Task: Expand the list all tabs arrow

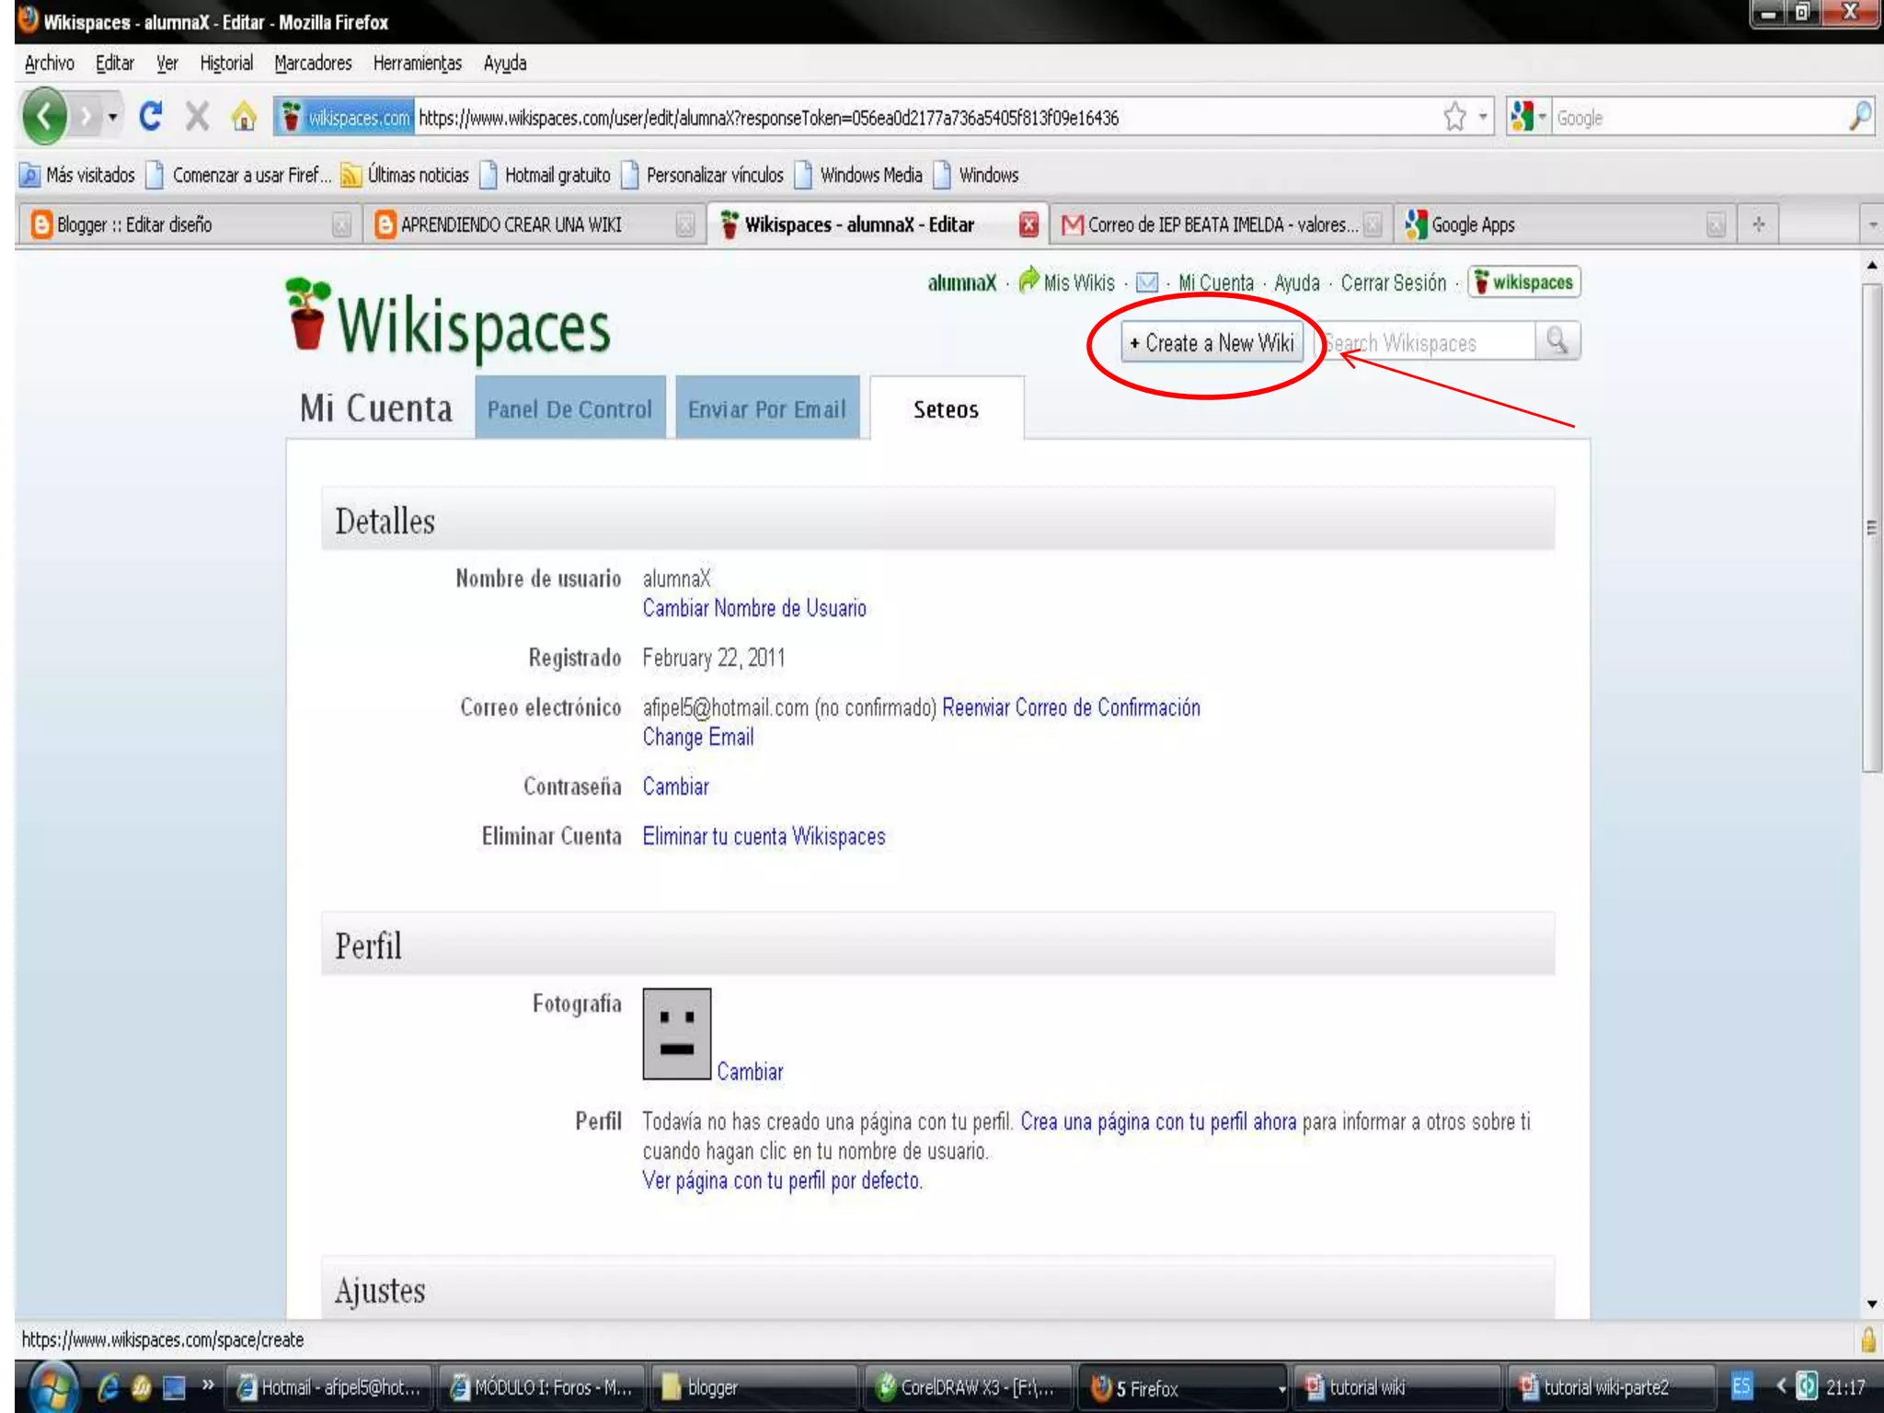Action: (1872, 224)
